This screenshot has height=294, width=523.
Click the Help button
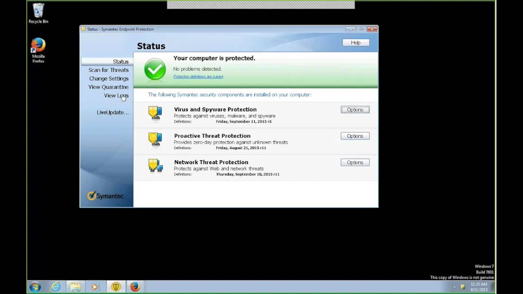pos(355,42)
